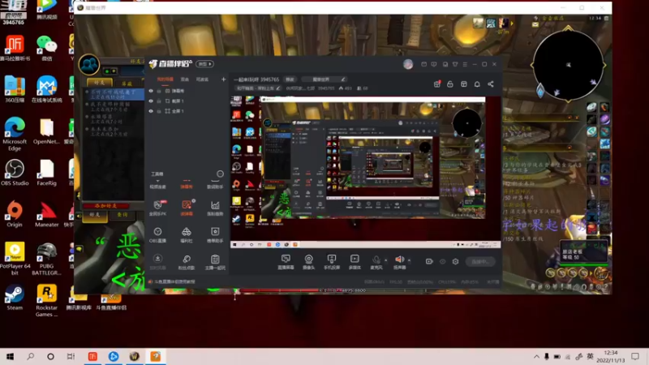Expand speaker device arrow next to 扬声器

point(409,260)
